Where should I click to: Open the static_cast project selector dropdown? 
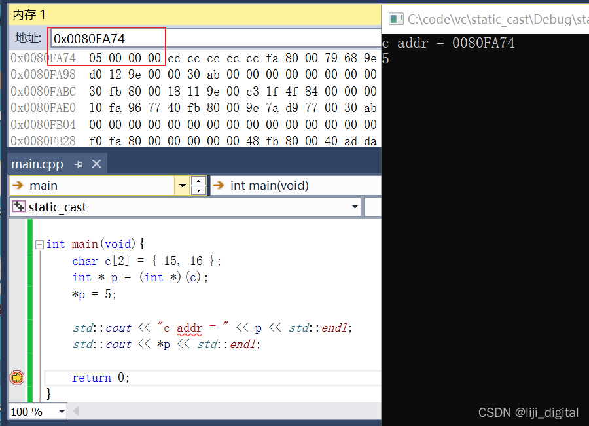pos(354,207)
